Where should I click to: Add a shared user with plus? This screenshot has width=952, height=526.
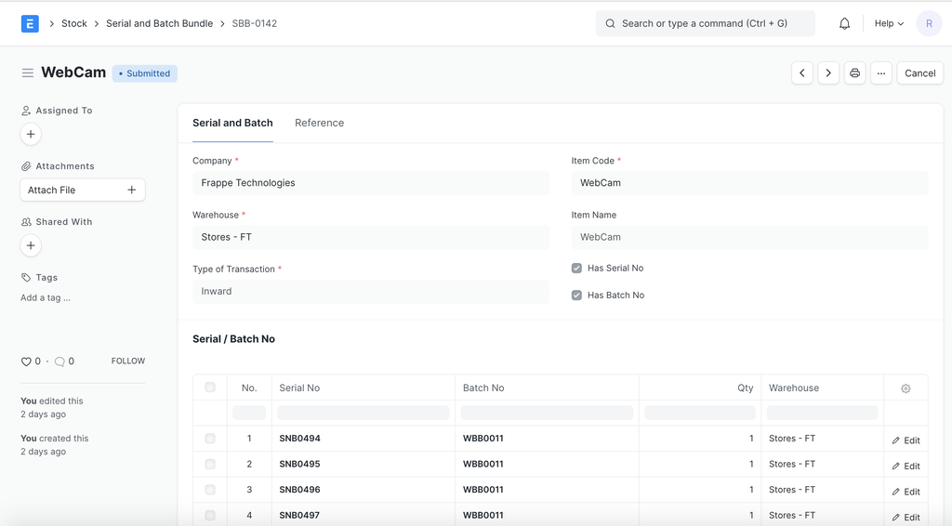click(x=31, y=245)
